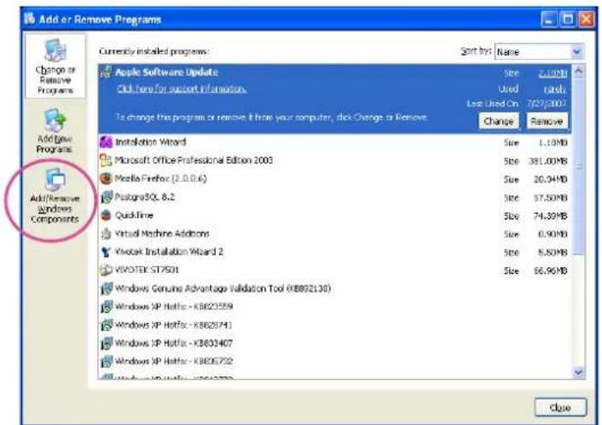The width and height of the screenshot is (602, 425).
Task: Select 'Windows XP Hotfix - KB833407' entry
Action: click(174, 343)
